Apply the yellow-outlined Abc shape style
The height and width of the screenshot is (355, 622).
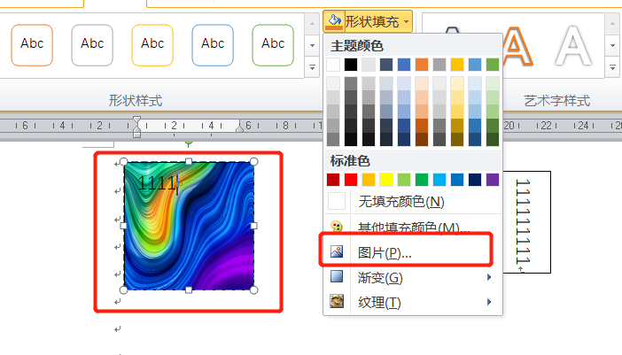click(x=152, y=44)
